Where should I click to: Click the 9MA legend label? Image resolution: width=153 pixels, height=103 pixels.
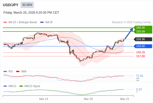[24, 72]
